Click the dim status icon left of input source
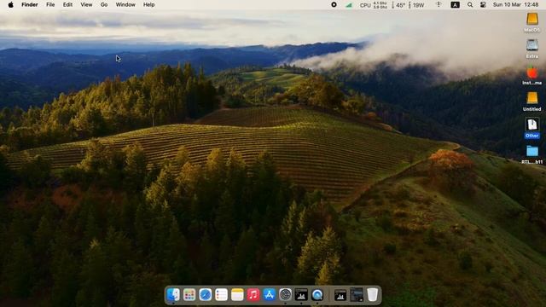Image resolution: width=546 pixels, height=307 pixels. click(439, 5)
